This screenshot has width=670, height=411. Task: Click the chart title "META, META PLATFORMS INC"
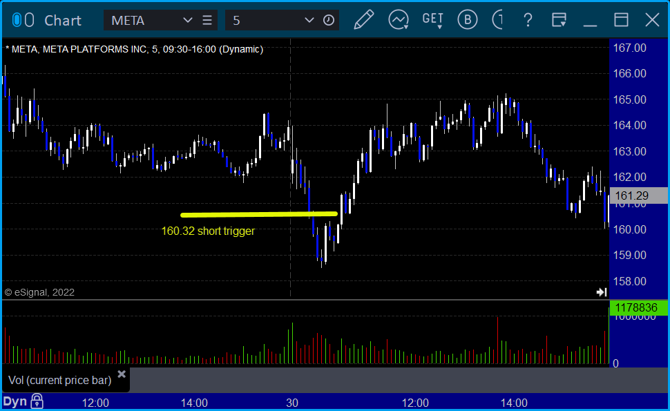click(x=79, y=49)
